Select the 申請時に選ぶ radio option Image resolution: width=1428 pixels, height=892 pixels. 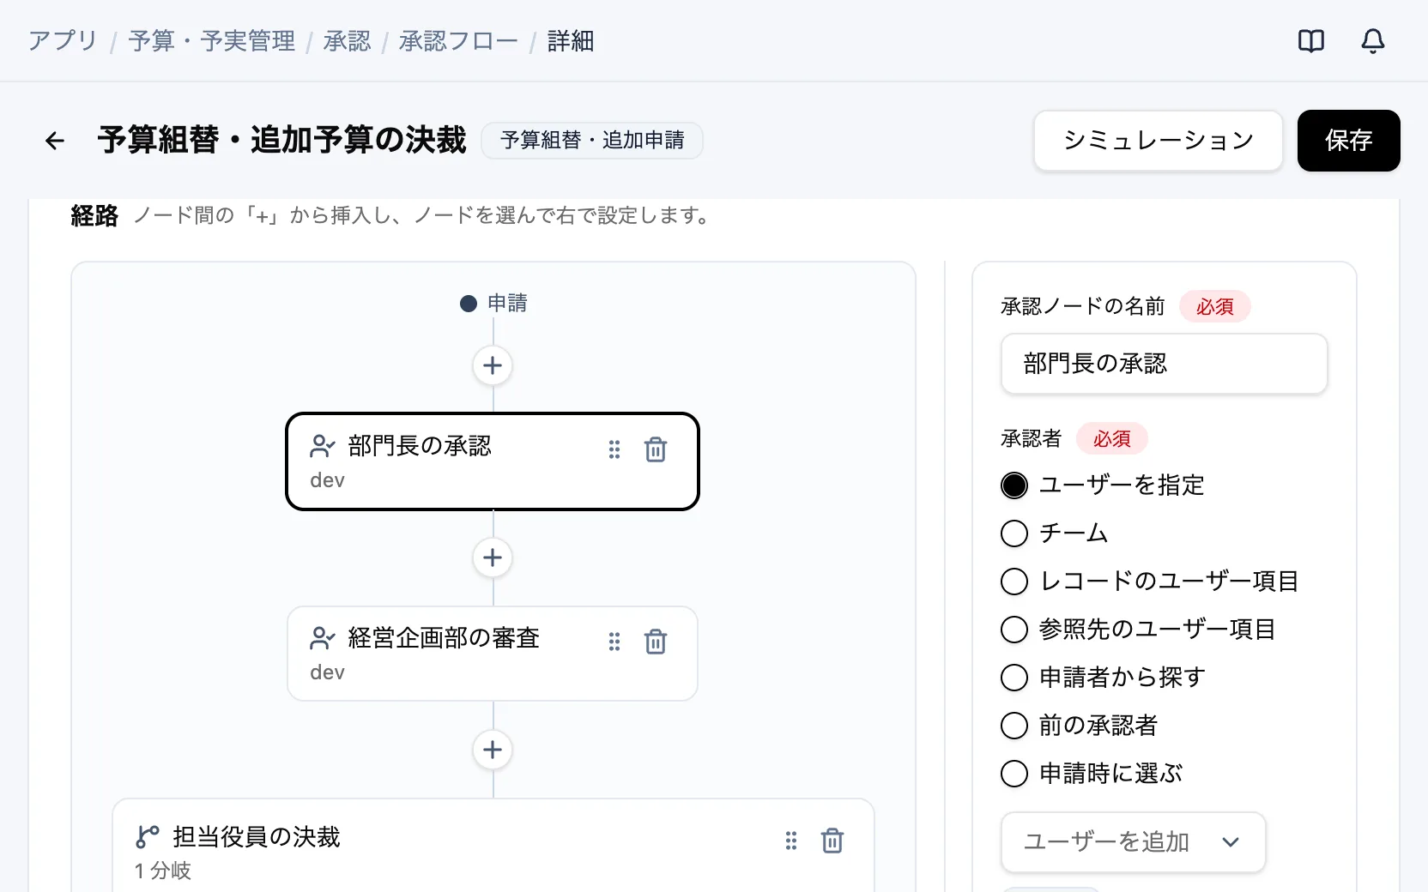(1014, 774)
